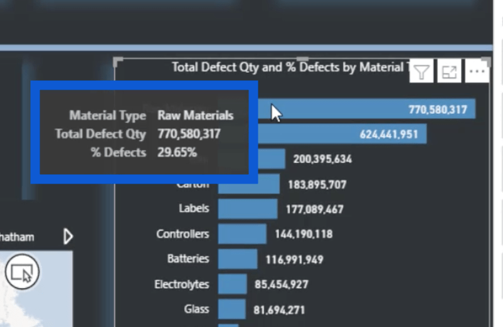Click the Controllers category label

point(183,234)
